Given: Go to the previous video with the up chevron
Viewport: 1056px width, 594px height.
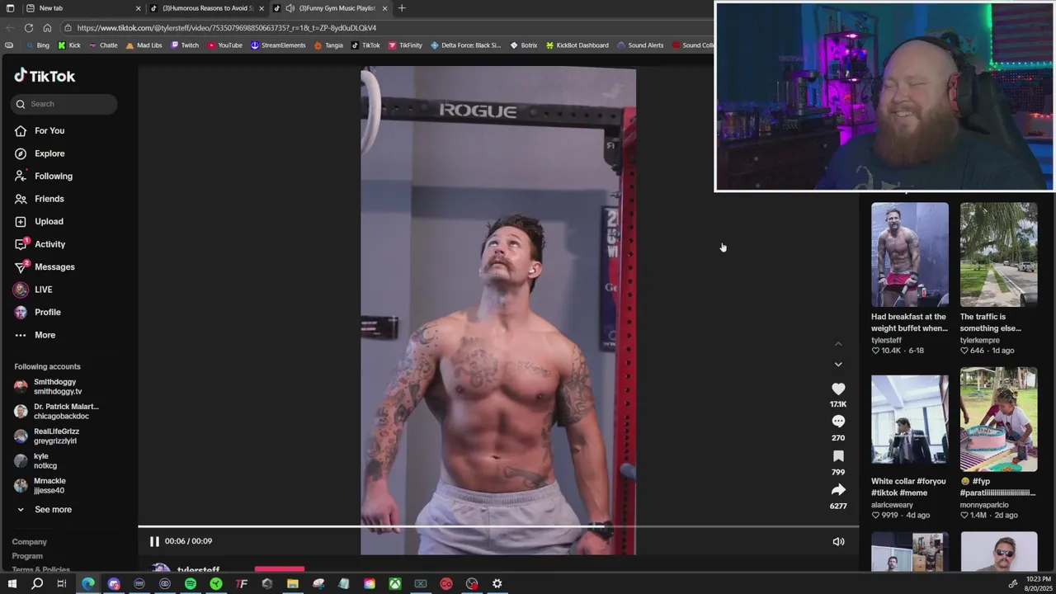Looking at the screenshot, I should coord(838,343).
